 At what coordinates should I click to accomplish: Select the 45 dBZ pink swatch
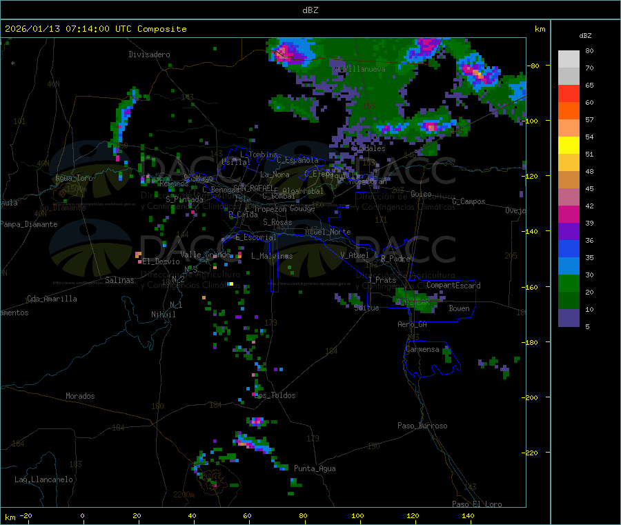(x=569, y=197)
